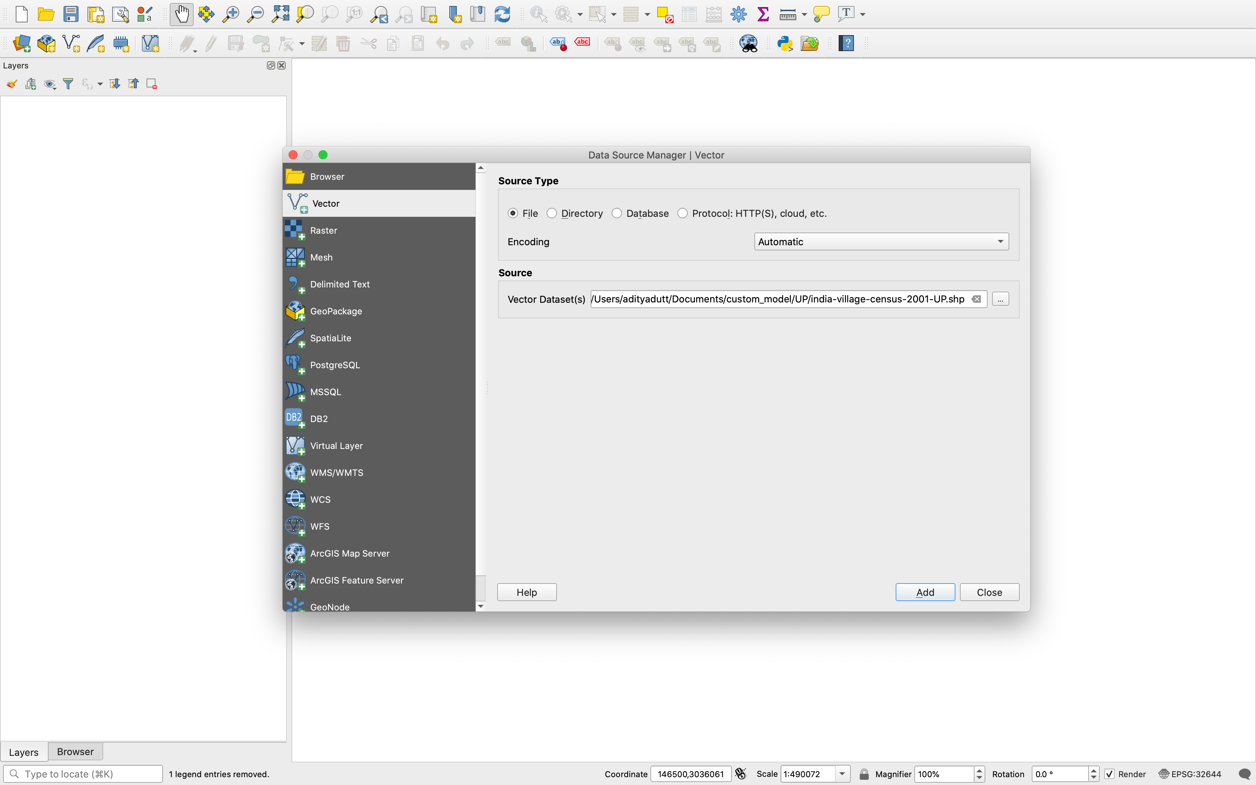The image size is (1256, 785).
Task: Switch to the Browser panel tab
Action: click(x=75, y=751)
